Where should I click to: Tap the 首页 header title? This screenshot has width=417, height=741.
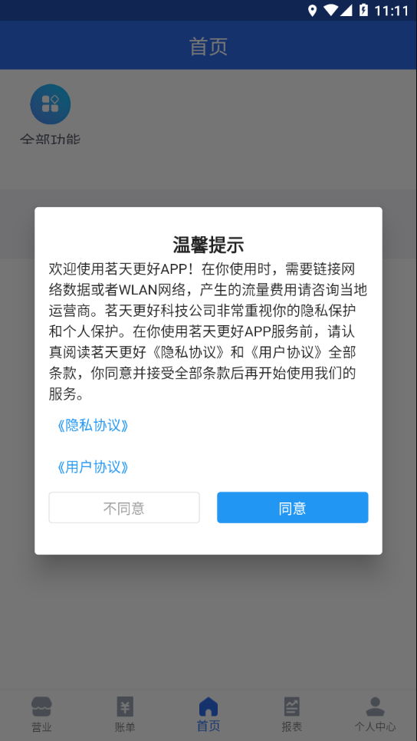point(208,47)
